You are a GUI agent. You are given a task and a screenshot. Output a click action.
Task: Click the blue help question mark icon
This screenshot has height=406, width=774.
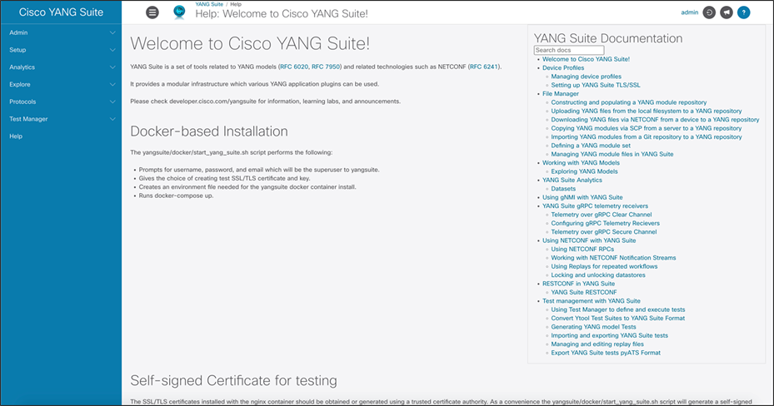point(743,12)
